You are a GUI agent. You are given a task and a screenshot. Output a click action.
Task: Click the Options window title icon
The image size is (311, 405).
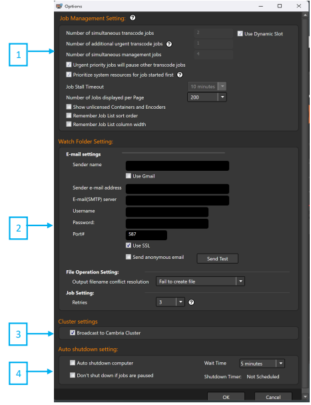point(59,6)
